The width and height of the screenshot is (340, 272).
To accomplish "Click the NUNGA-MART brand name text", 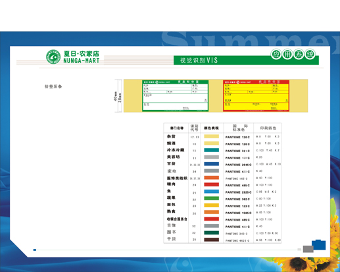I will click(x=82, y=61).
